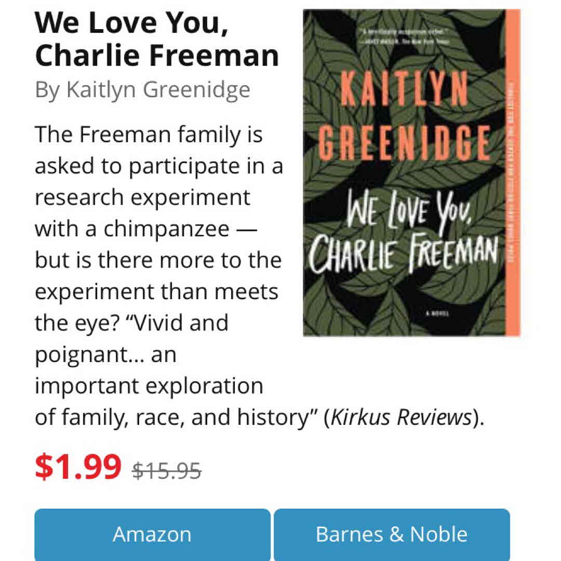Select the 'research experiment' description line
Image resolution: width=561 pixels, height=561 pixels.
pyautogui.click(x=142, y=197)
